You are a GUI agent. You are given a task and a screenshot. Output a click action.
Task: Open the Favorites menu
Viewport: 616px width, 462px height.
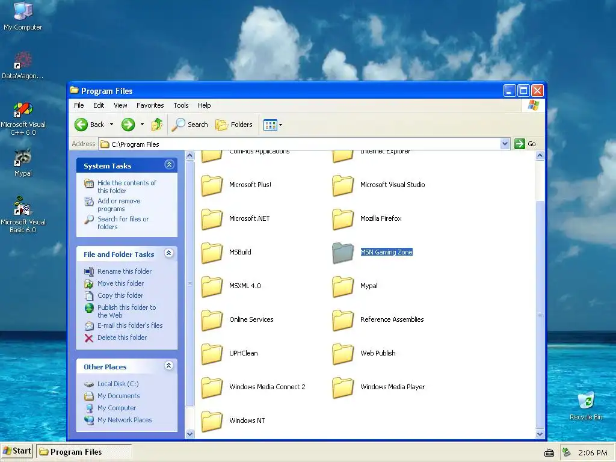click(x=150, y=105)
